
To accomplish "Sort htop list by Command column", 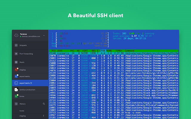I will click(130, 51).
